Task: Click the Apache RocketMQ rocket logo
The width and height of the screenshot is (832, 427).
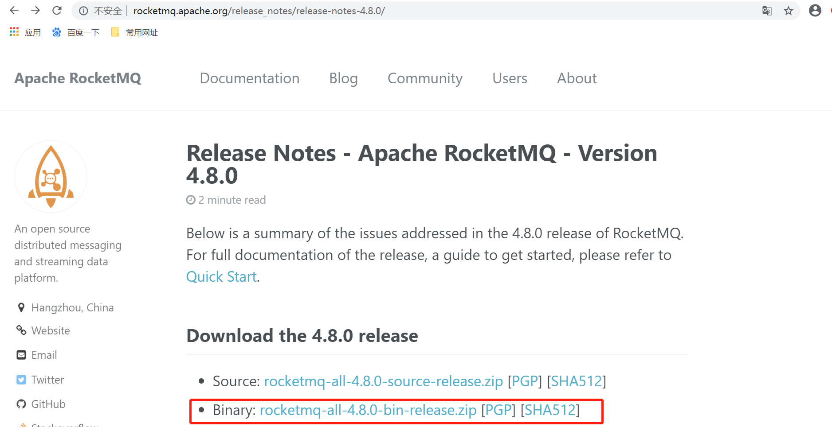Action: 51,176
